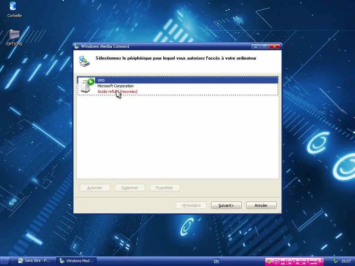The width and height of the screenshot is (355, 266).
Task: Select the VM5 device name row
Action: coord(178,80)
